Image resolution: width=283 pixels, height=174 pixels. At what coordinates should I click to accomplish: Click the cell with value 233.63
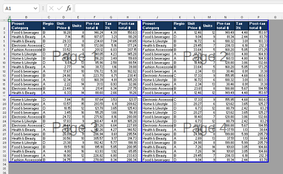tap(128, 156)
